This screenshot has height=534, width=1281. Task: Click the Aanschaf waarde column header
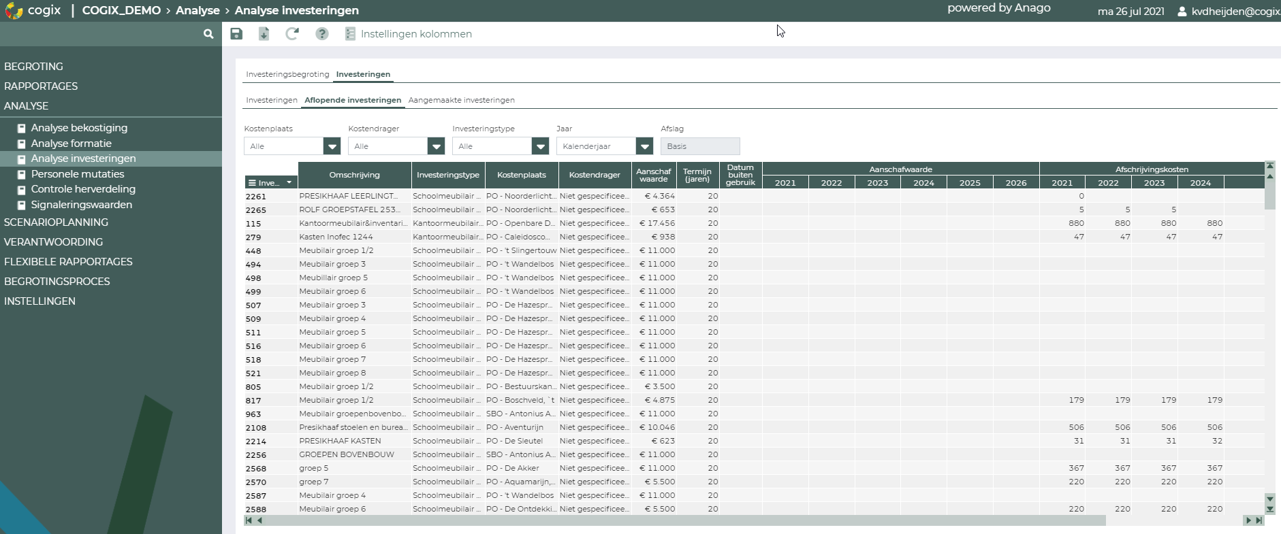[654, 175]
